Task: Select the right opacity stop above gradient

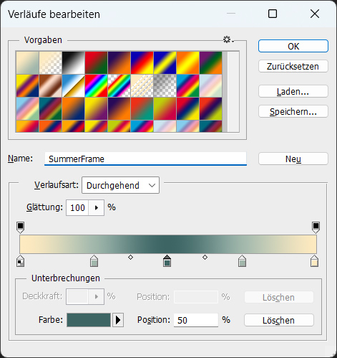Action: (316, 227)
